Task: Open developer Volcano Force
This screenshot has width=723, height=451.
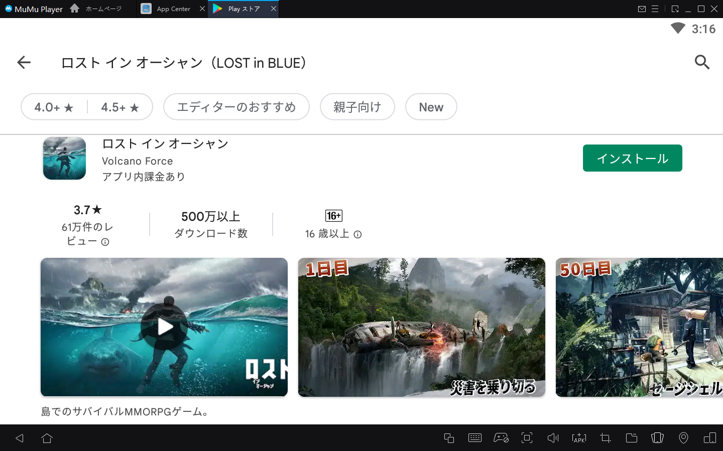Action: tap(138, 161)
